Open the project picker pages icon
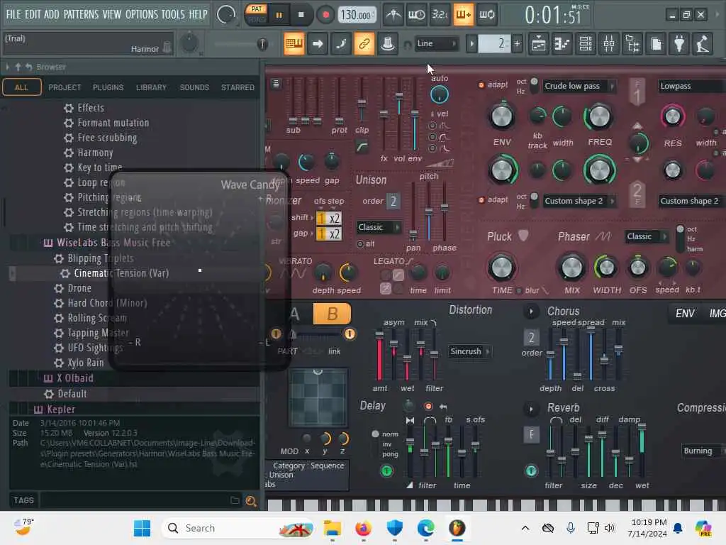This screenshot has height=545, width=726. pos(656,44)
